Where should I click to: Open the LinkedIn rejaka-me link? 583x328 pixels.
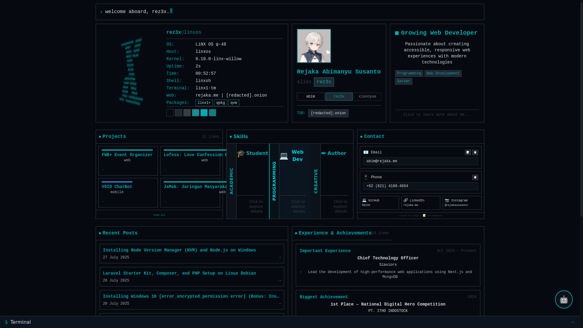click(421, 203)
